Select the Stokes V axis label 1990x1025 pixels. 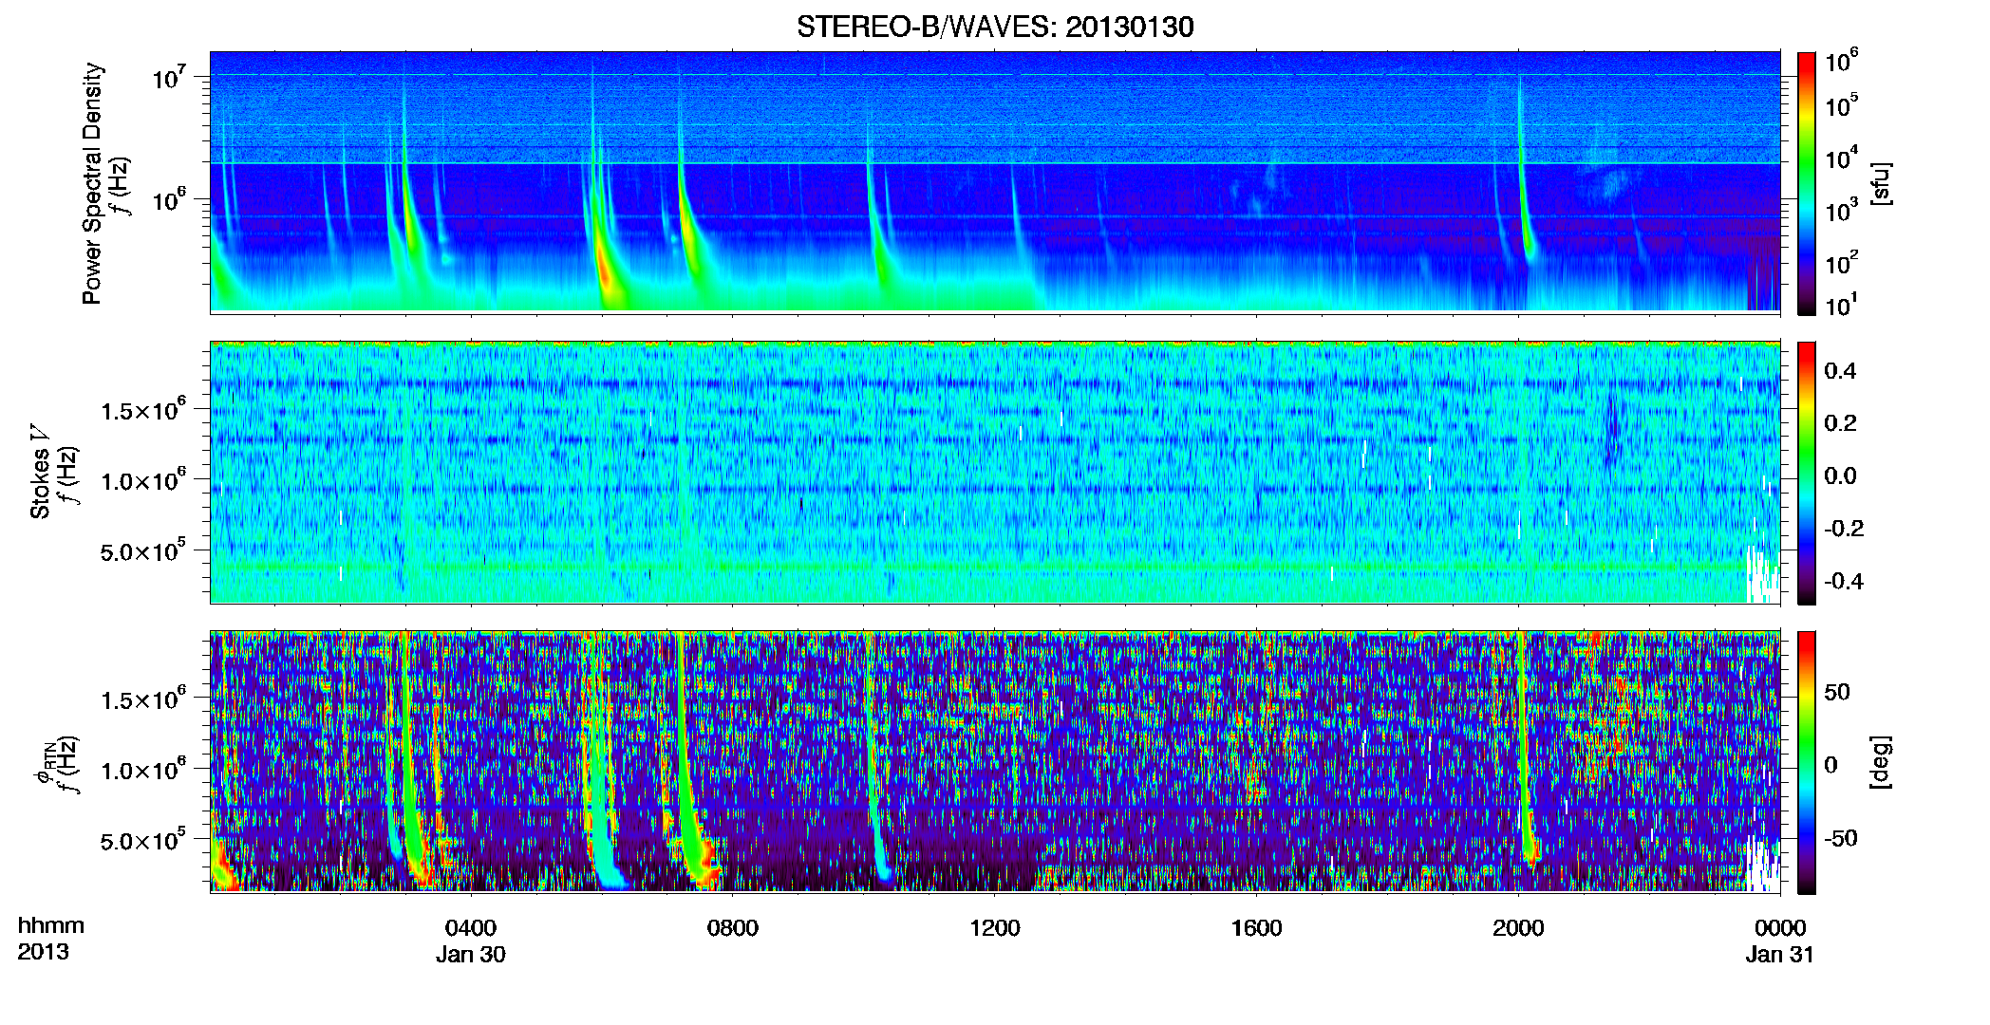[40, 473]
